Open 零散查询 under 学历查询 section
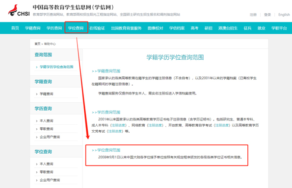Viewport: 292px width, 188px height. pos(46,129)
